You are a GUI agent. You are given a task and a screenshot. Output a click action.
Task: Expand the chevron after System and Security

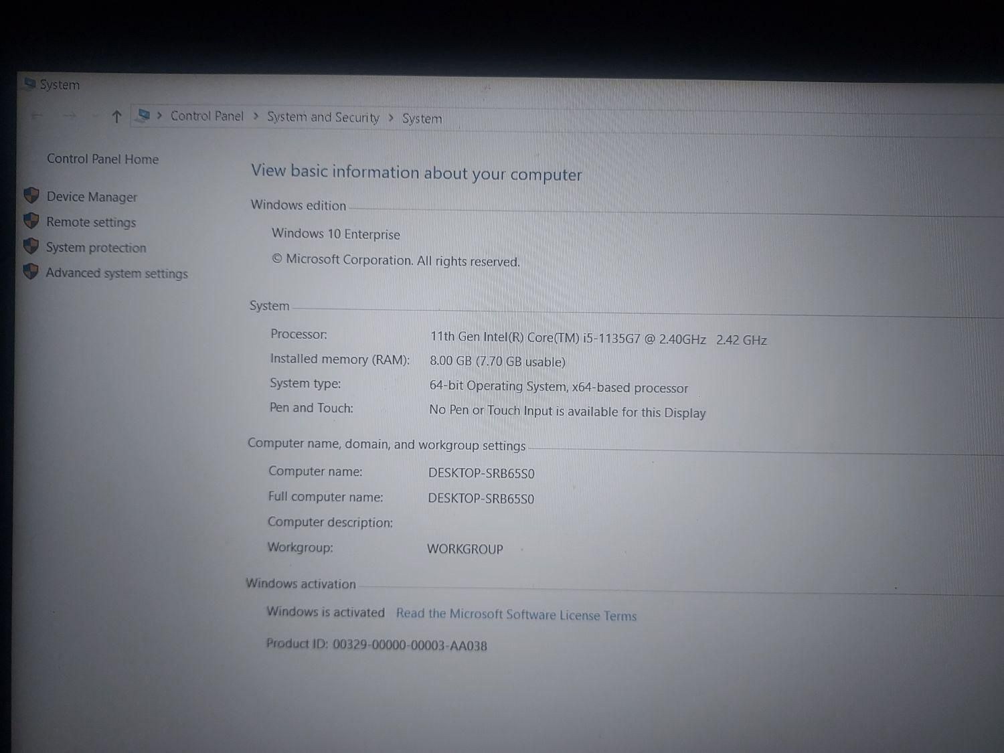391,118
